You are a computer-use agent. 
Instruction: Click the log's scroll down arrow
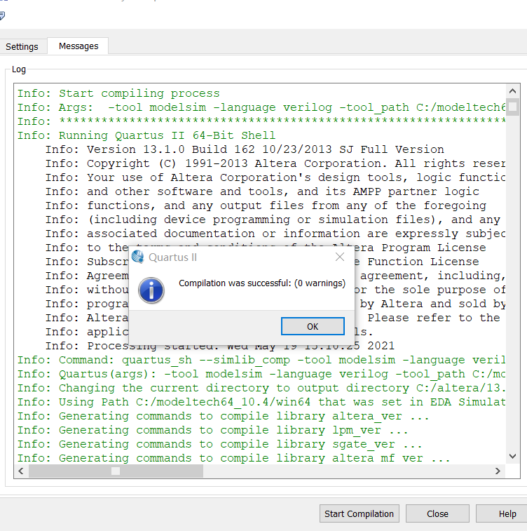click(512, 456)
